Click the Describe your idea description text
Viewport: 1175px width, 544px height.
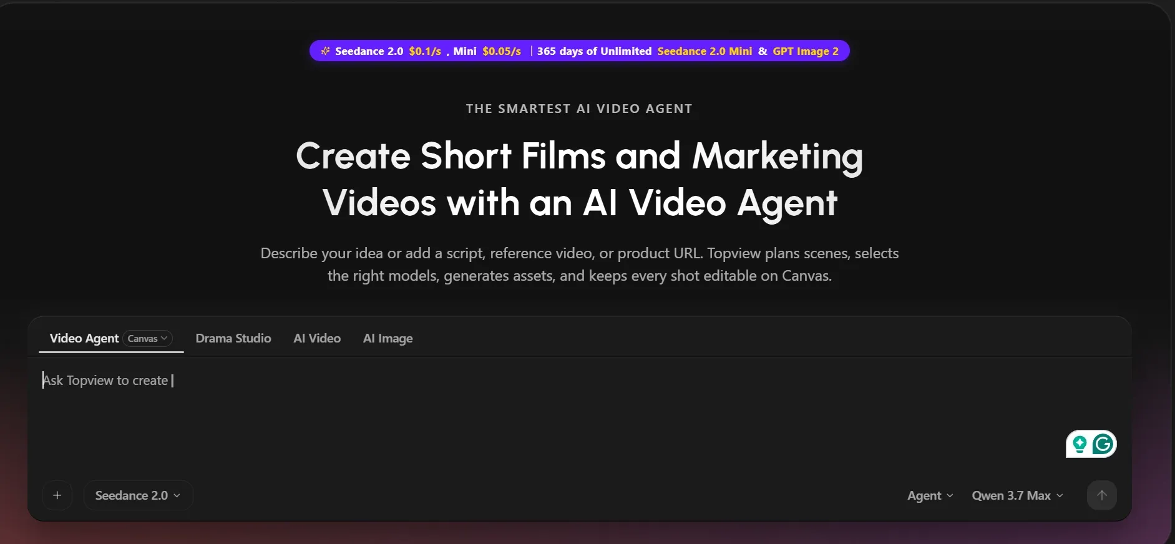pos(580,265)
